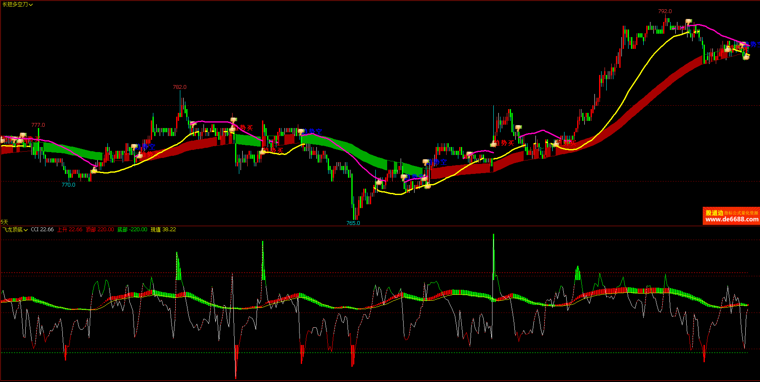Select the 792.0 high price label

pos(665,11)
